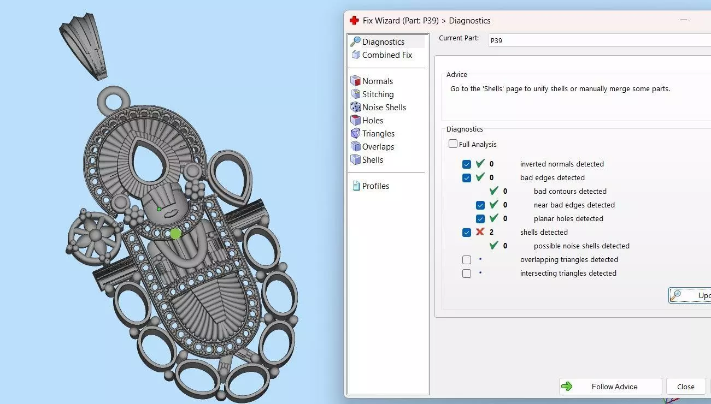Image resolution: width=711 pixels, height=404 pixels.
Task: Open the Diagnostics page magnifier icon
Action: [x=355, y=41]
